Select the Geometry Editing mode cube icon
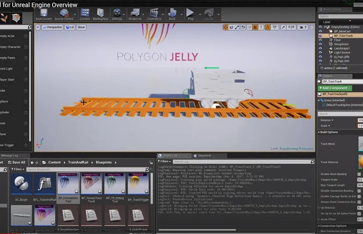This screenshot has height=234, width=363. point(16,18)
